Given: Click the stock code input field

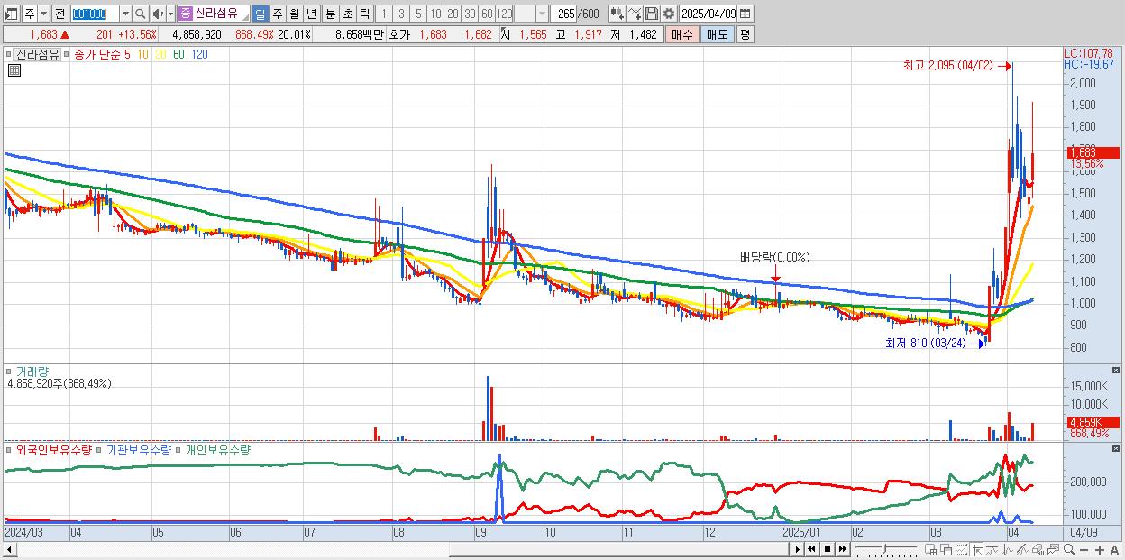Looking at the screenshot, I should click(94, 14).
